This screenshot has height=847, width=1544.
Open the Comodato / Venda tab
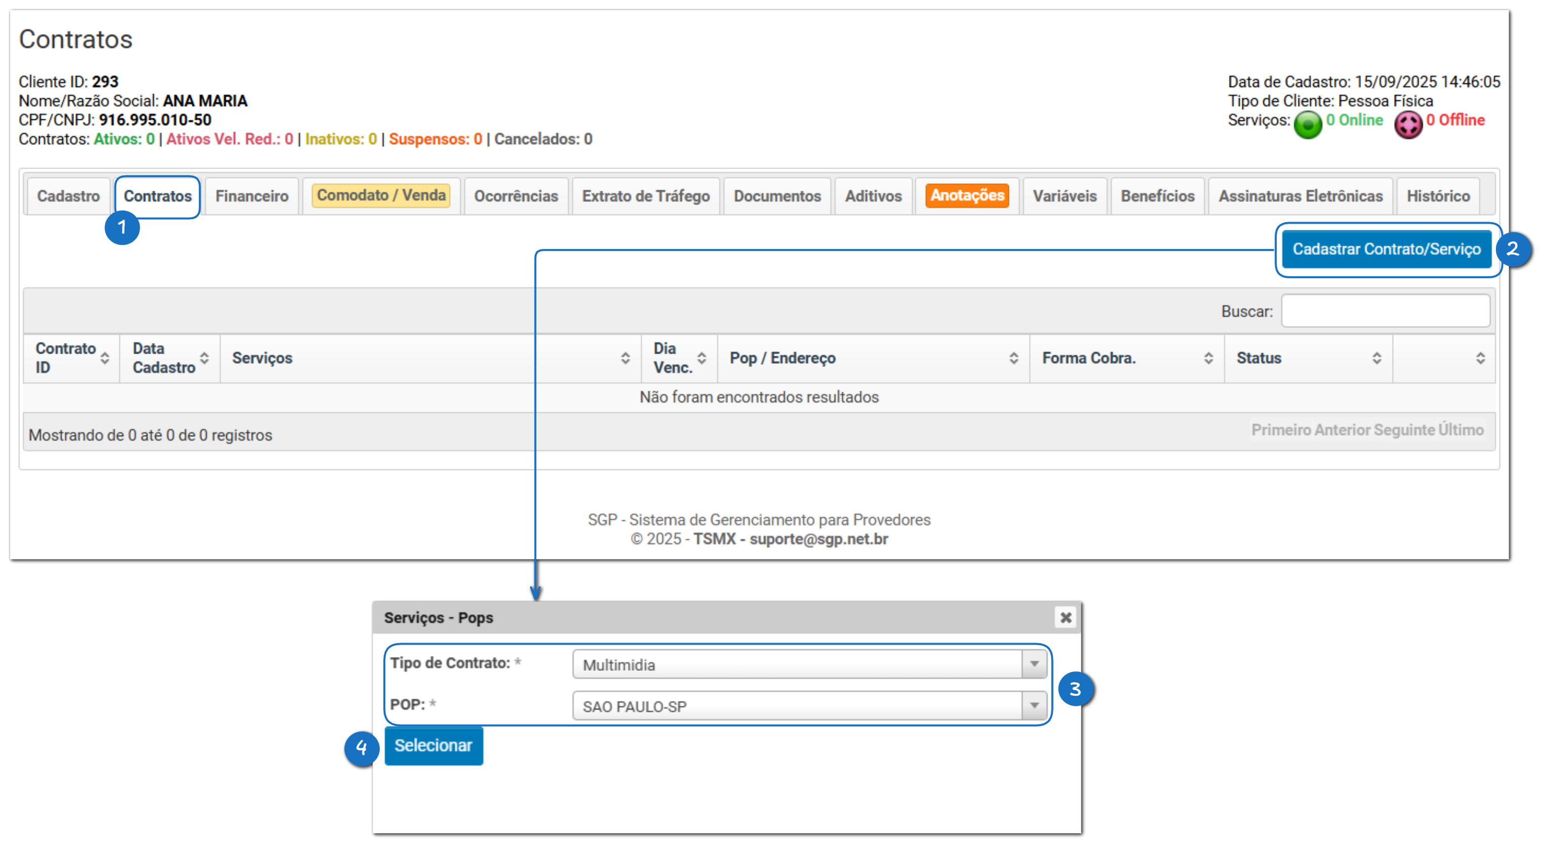click(381, 195)
